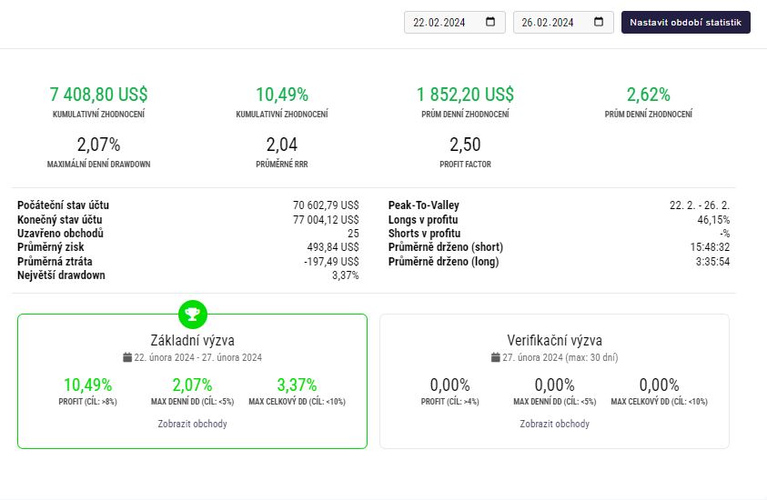Click calendar icon beside Základní výzva dates
The height and width of the screenshot is (500, 767).
[x=127, y=357]
